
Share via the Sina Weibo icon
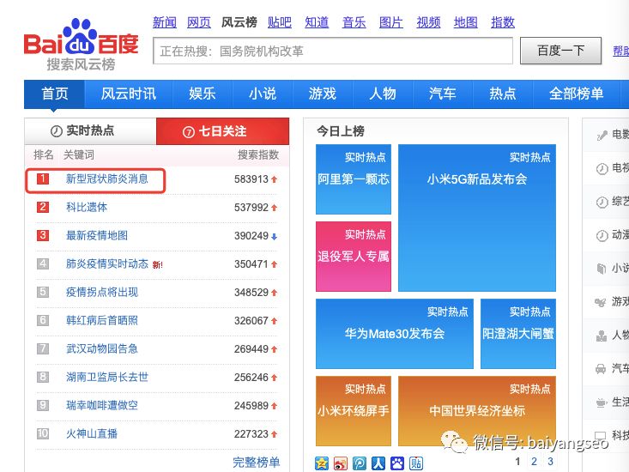[341, 463]
